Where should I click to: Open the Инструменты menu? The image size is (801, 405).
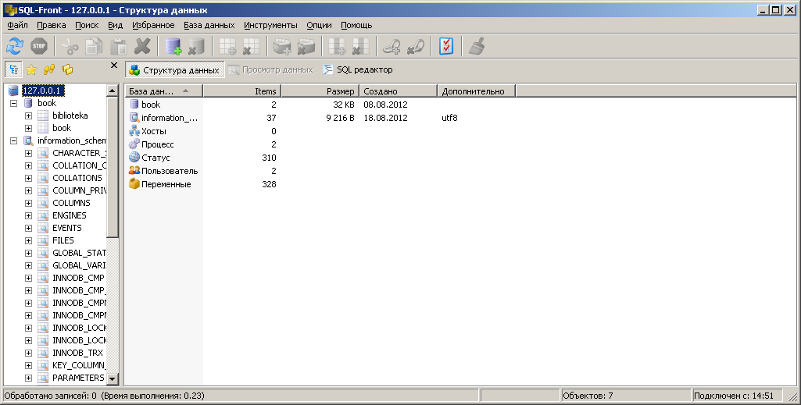tap(270, 25)
